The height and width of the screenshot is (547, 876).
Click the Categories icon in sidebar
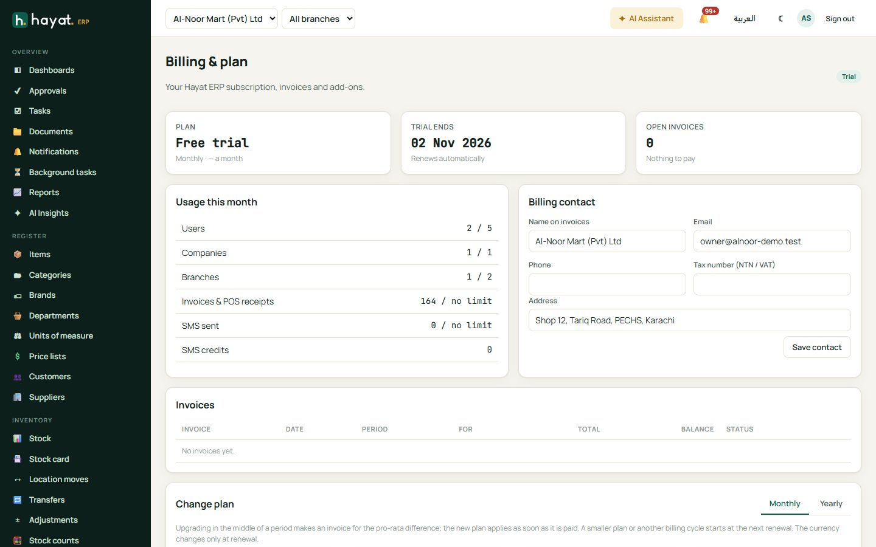click(x=18, y=275)
